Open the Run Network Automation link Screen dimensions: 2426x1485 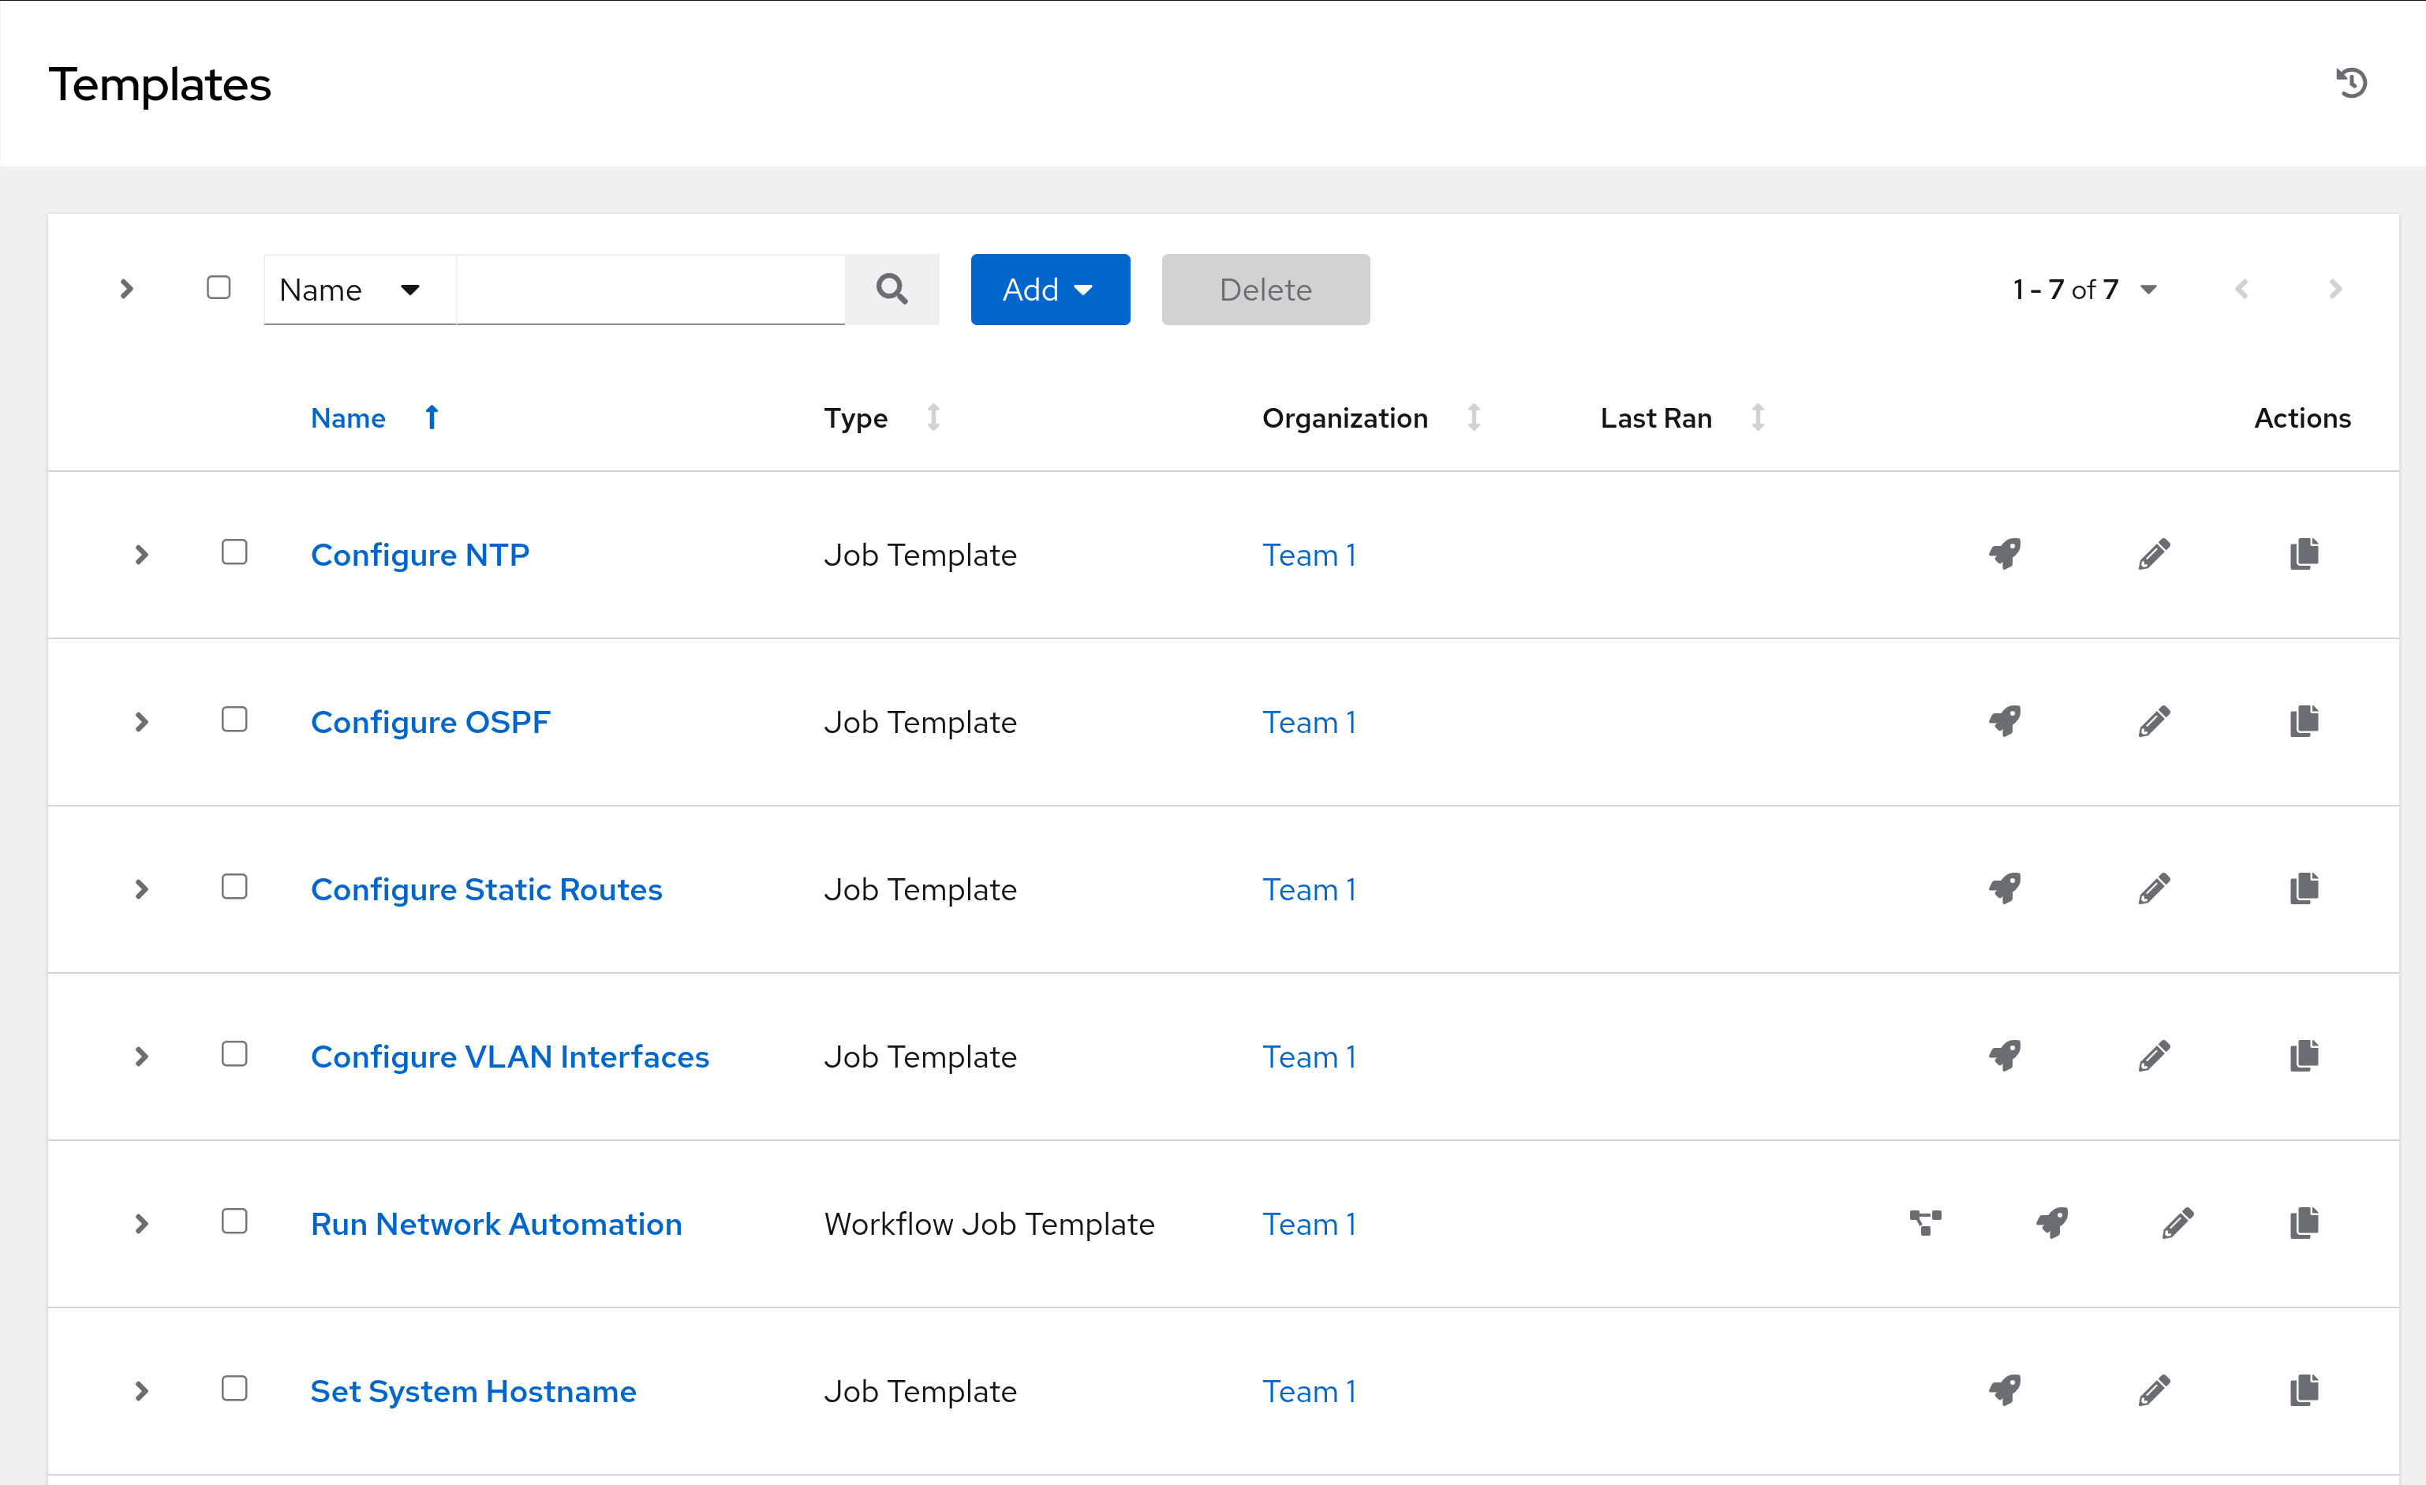point(496,1225)
